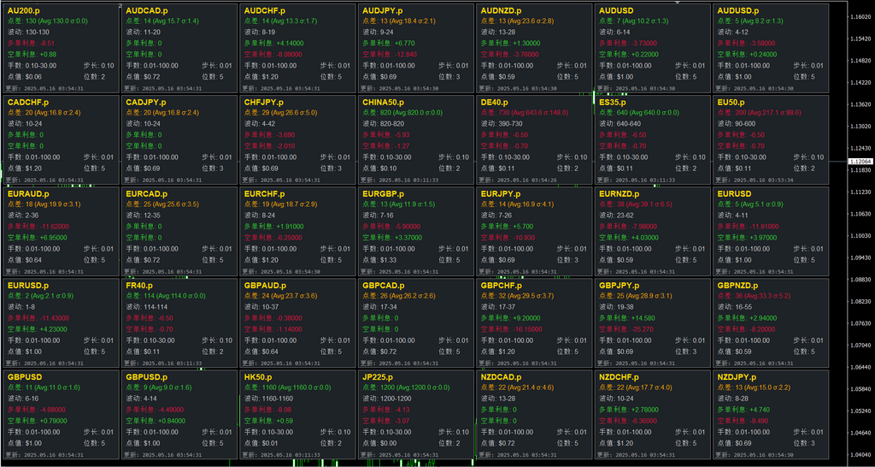Select update time 03:54:26 in DE40.p card

[x=519, y=180]
